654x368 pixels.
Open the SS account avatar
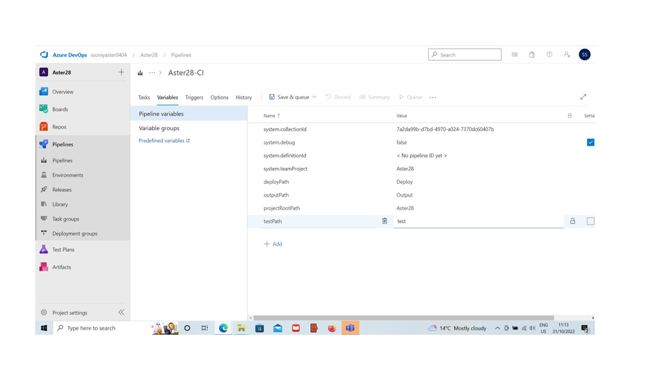click(585, 55)
